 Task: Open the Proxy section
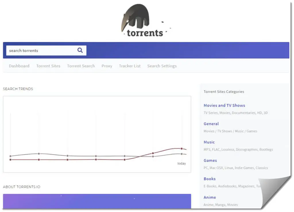click(x=107, y=66)
